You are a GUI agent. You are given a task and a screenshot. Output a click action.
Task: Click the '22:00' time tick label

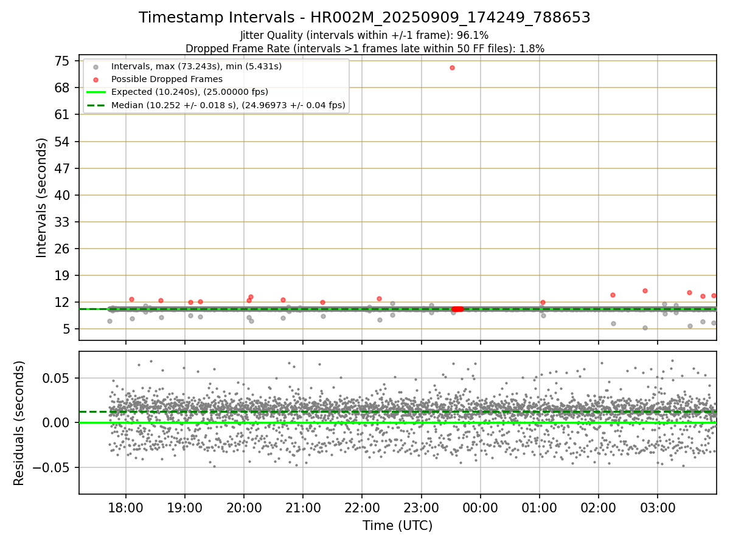tap(362, 507)
